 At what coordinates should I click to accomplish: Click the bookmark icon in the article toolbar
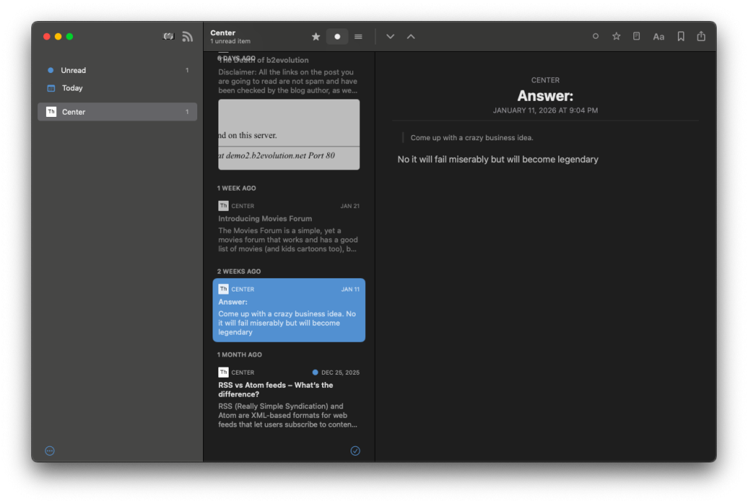coord(681,37)
